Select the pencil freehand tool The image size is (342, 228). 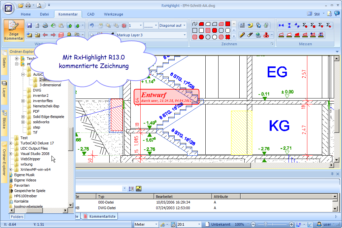pos(242,35)
